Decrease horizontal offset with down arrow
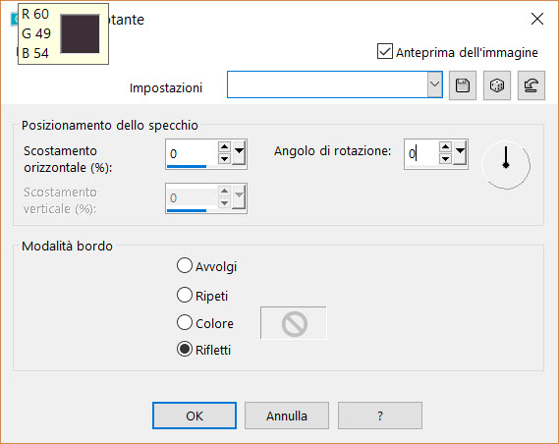Image resolution: width=559 pixels, height=444 pixels. tap(224, 158)
